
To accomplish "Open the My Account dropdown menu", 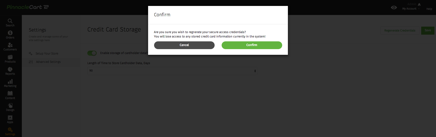I will (411, 9).
